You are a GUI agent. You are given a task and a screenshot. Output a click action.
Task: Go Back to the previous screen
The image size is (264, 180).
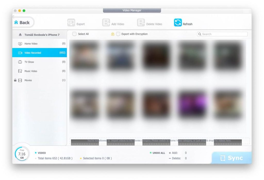click(22, 23)
